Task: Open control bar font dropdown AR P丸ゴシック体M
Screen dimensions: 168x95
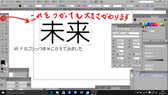Action: [x=111, y=6]
